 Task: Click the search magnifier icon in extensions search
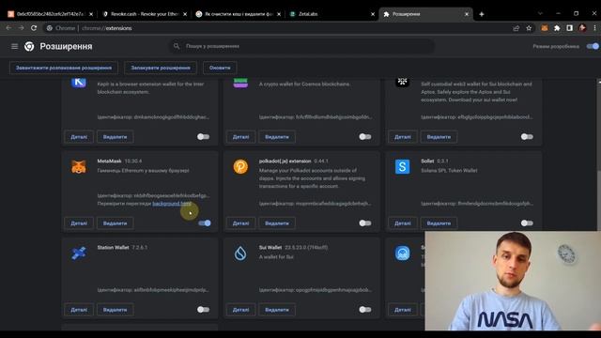(x=177, y=46)
